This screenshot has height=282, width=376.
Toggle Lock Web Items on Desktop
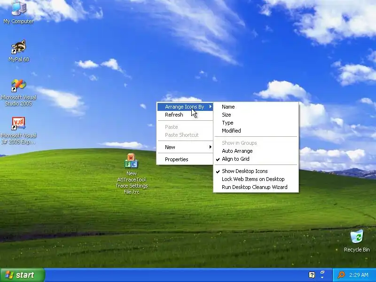pyautogui.click(x=256, y=179)
